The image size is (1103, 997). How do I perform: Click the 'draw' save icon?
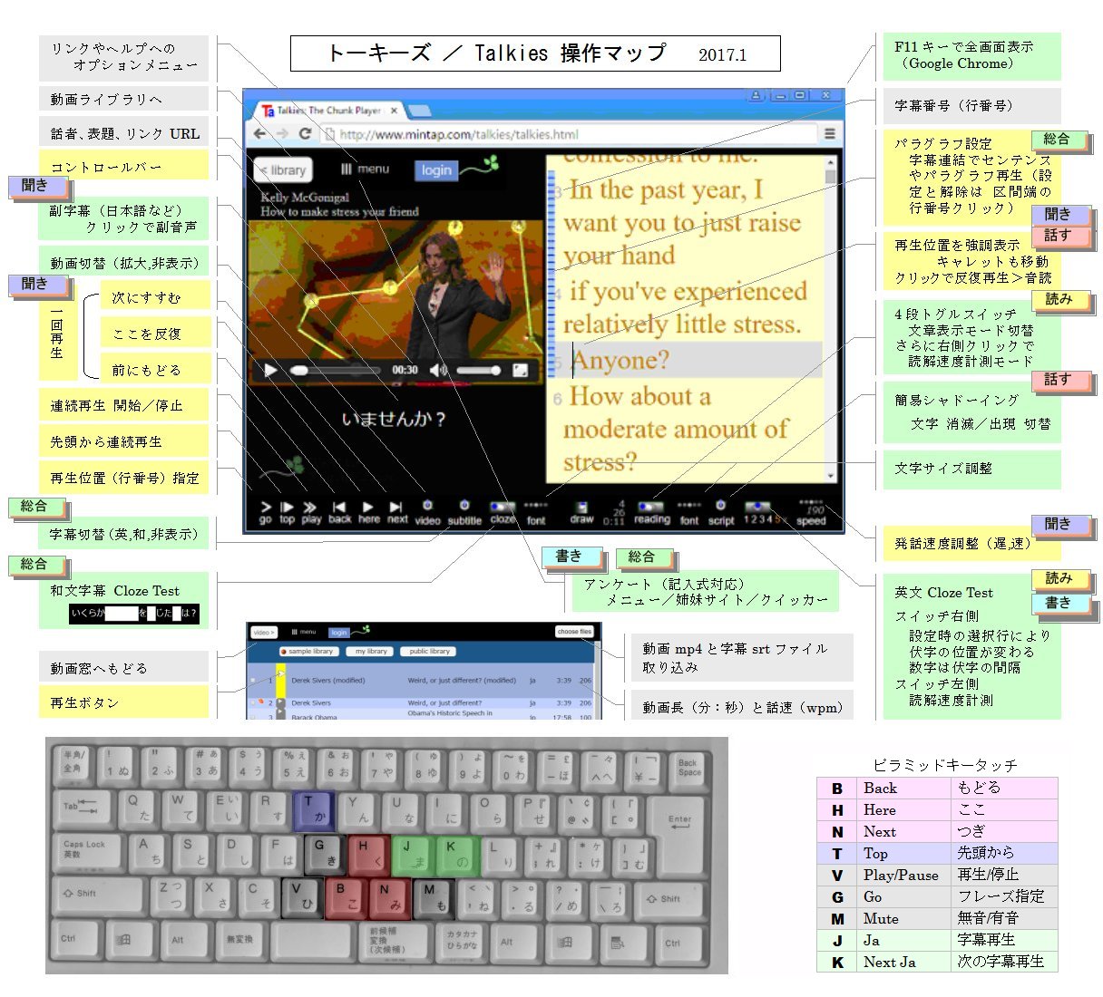click(x=581, y=508)
